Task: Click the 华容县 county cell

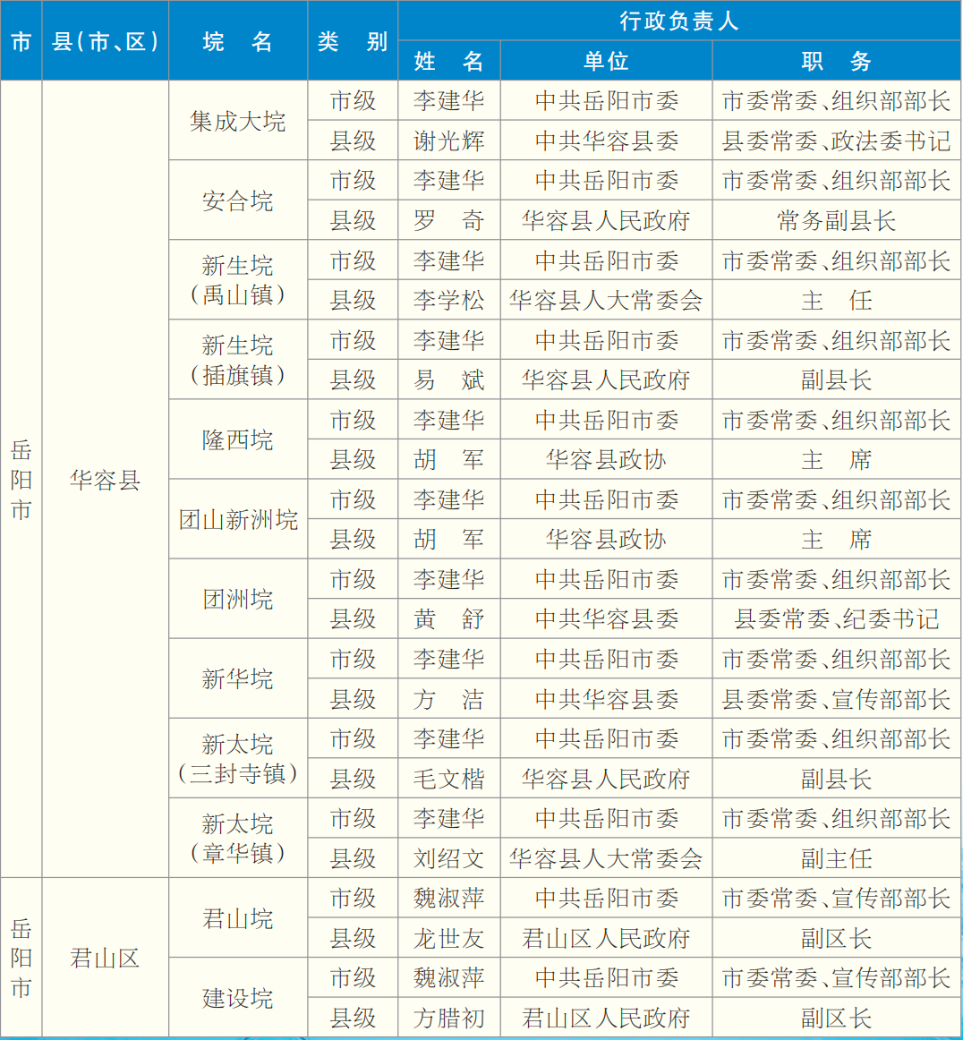Action: coord(106,480)
